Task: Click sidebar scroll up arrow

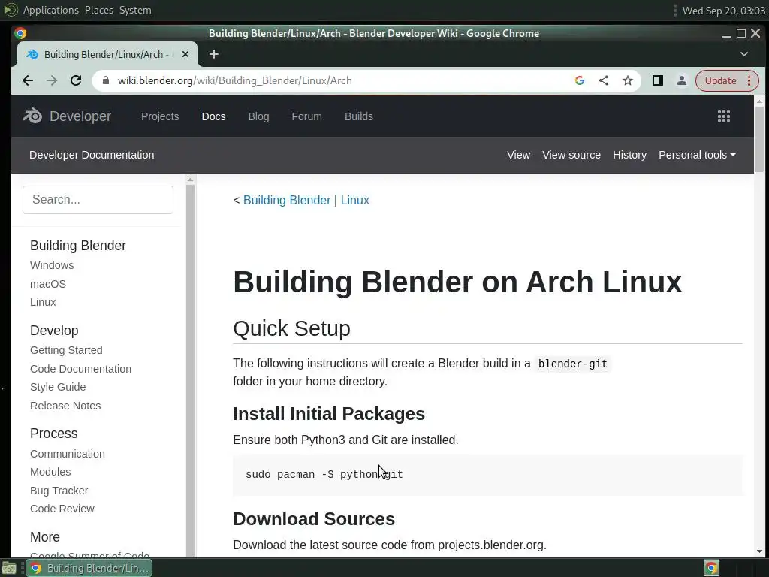Action: pyautogui.click(x=190, y=180)
